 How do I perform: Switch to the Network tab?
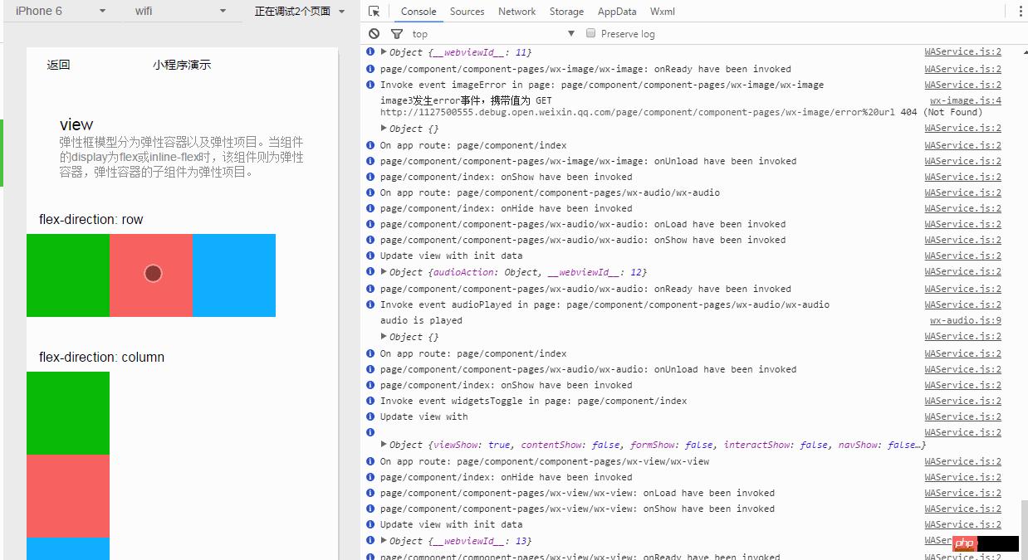(516, 11)
